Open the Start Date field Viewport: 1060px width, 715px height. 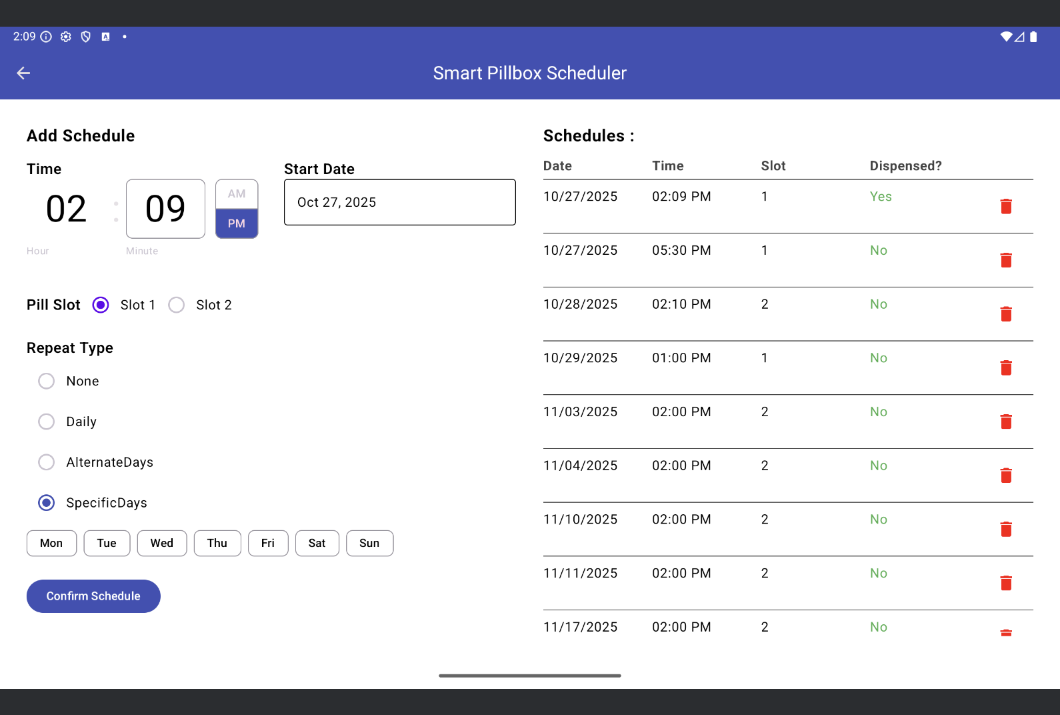[400, 202]
